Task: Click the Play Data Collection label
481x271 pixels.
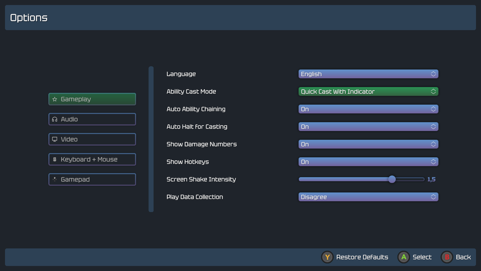Action: (x=195, y=197)
